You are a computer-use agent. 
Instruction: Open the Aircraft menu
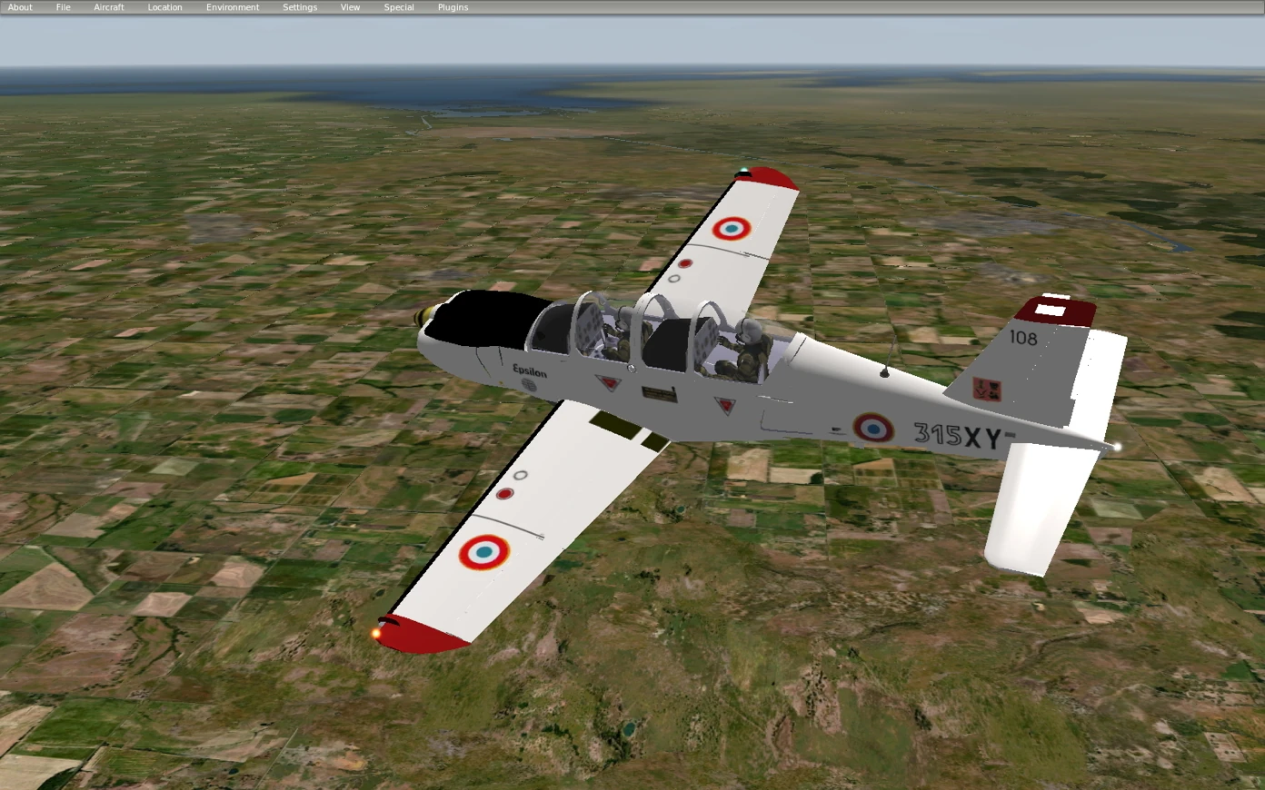tap(109, 7)
